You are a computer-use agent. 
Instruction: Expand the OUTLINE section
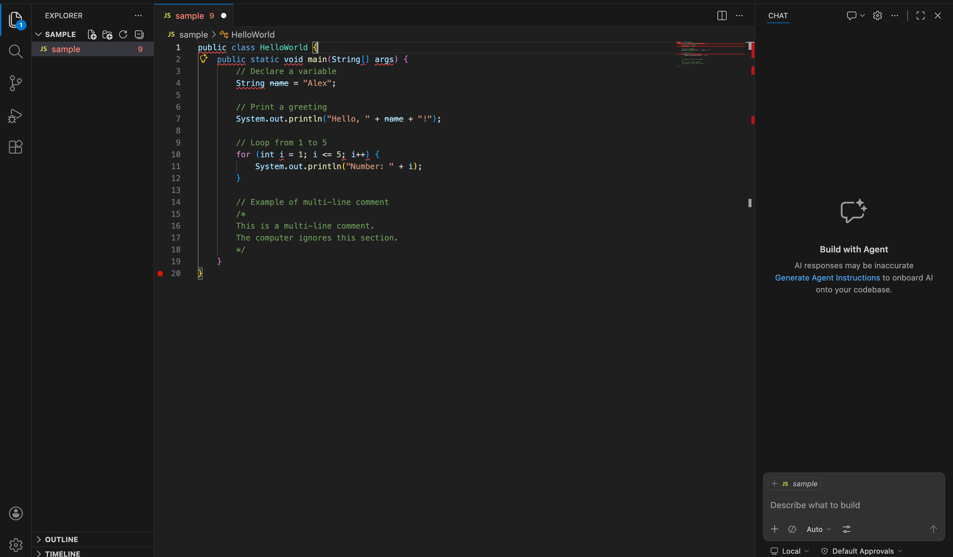click(61, 539)
